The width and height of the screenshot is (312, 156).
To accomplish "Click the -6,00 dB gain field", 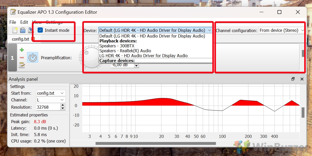I will 123,65.
